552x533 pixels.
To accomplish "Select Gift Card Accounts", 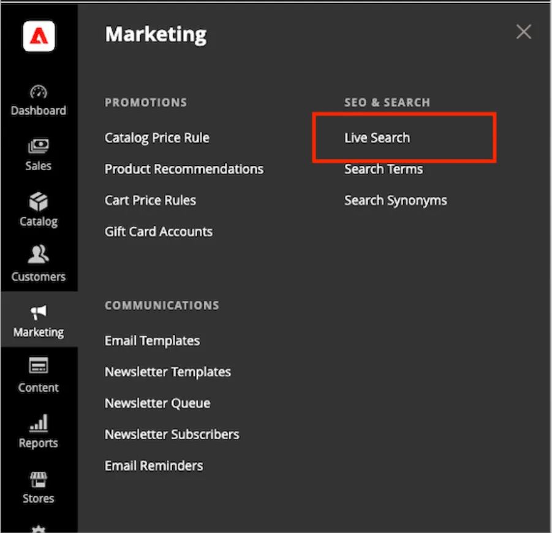I will [x=159, y=232].
